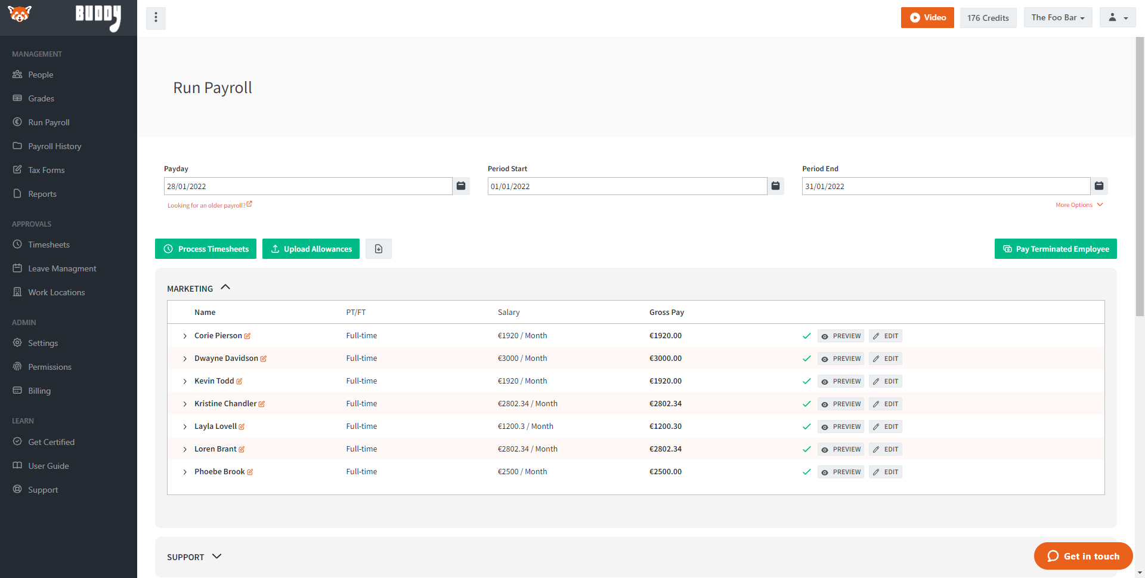Open User Guide in the sidebar
1145x578 pixels.
coord(48,466)
